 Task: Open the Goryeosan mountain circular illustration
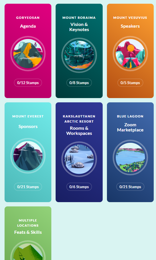click(x=28, y=54)
